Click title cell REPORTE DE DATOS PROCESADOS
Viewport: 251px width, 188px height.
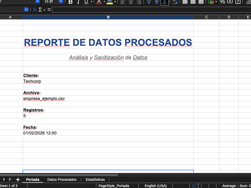pyautogui.click(x=108, y=43)
